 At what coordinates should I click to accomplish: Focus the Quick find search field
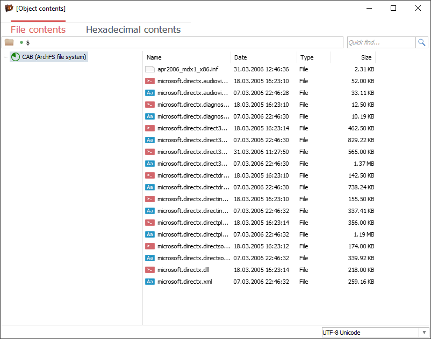point(382,42)
